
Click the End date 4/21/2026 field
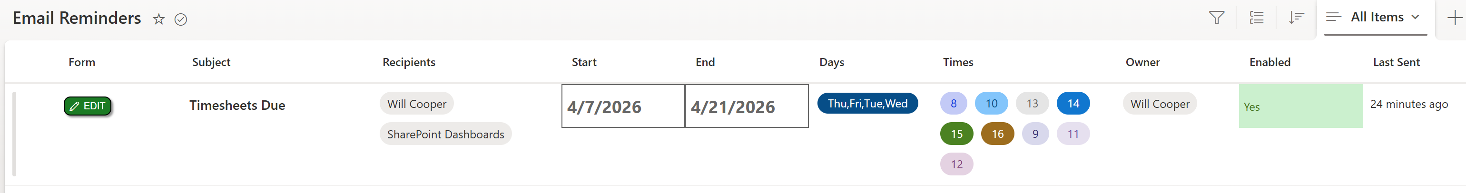click(x=746, y=106)
